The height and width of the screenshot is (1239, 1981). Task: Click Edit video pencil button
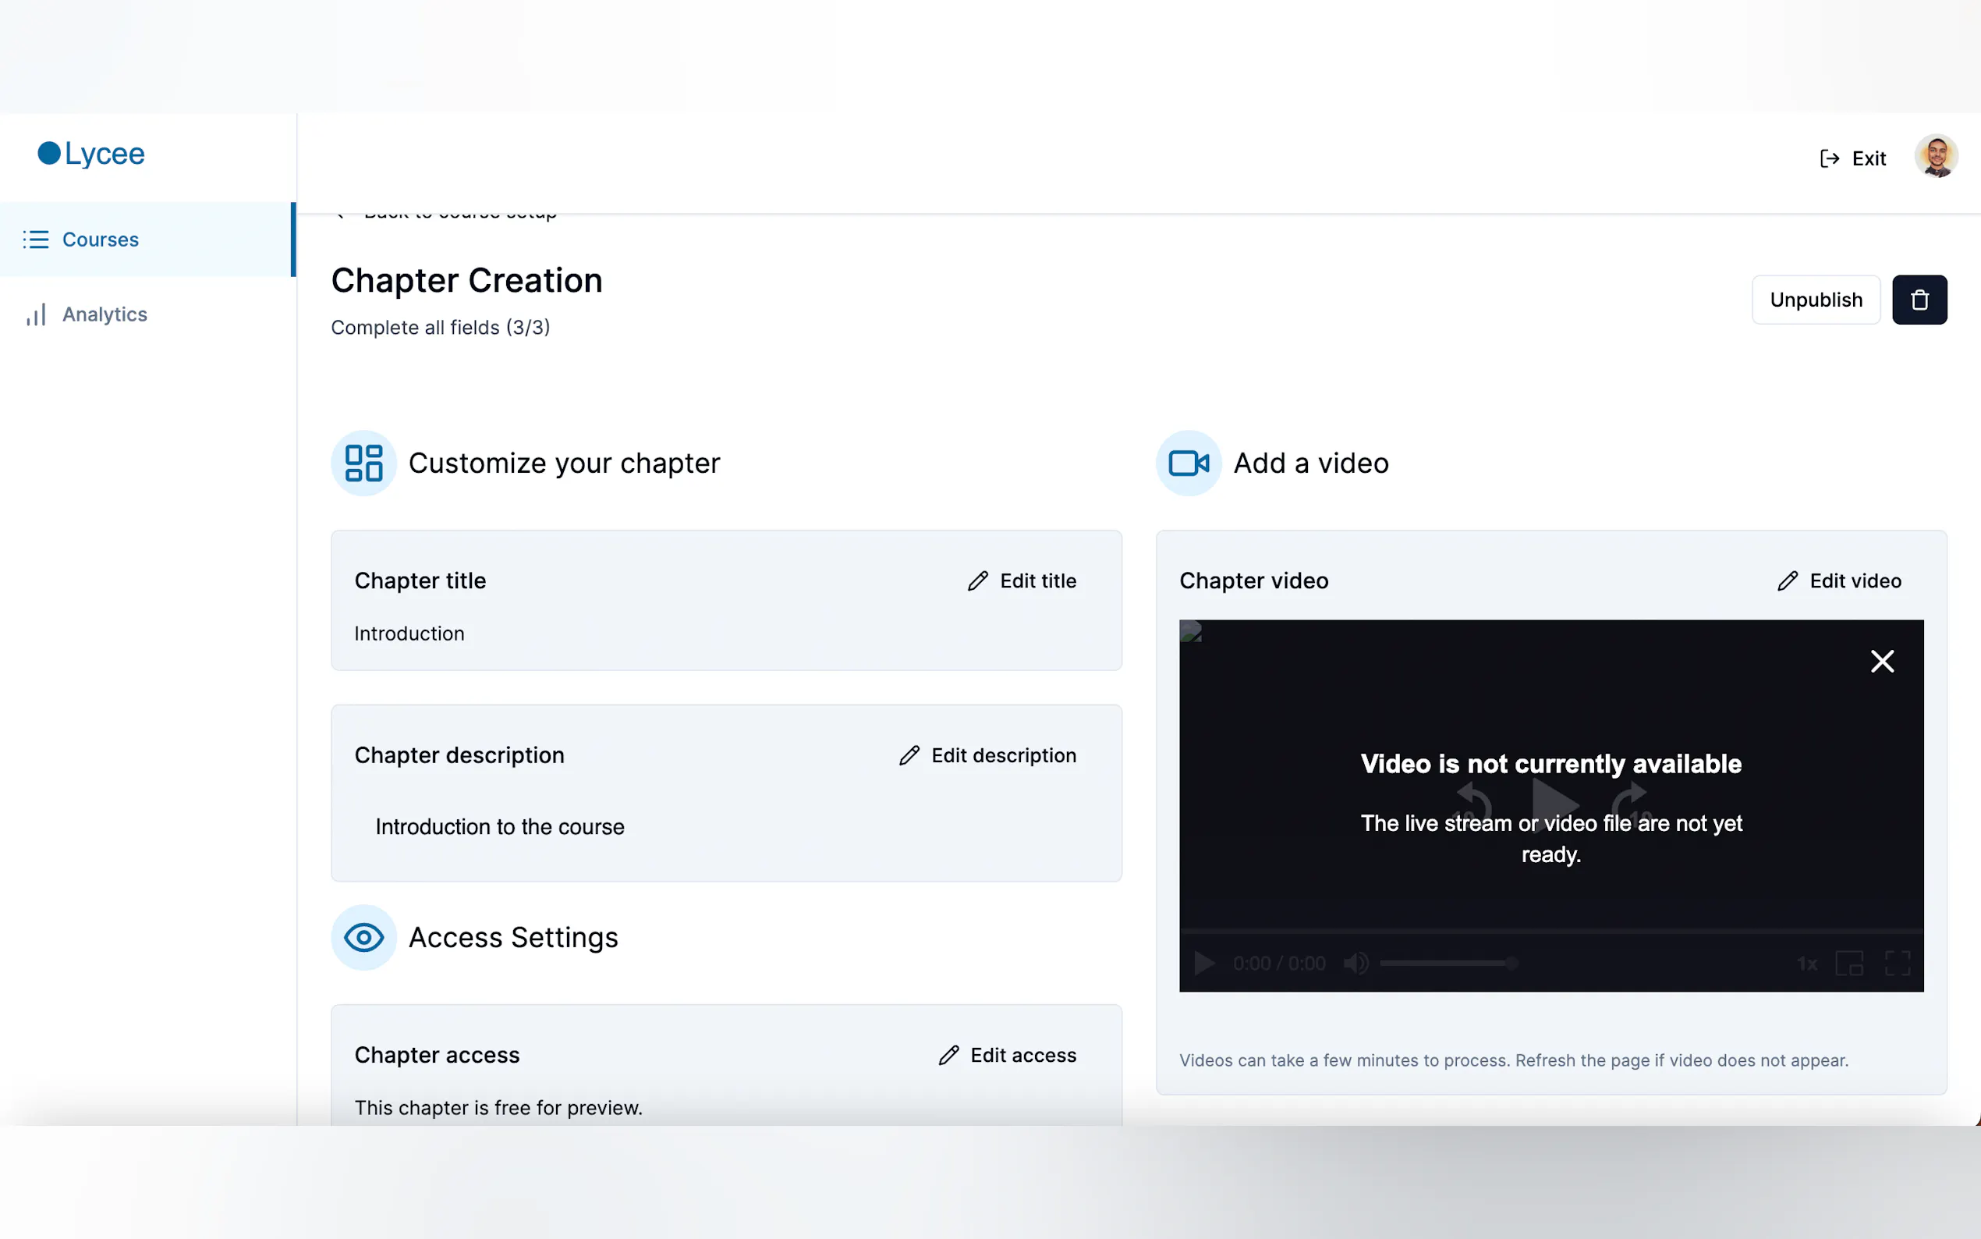[x=1839, y=581]
